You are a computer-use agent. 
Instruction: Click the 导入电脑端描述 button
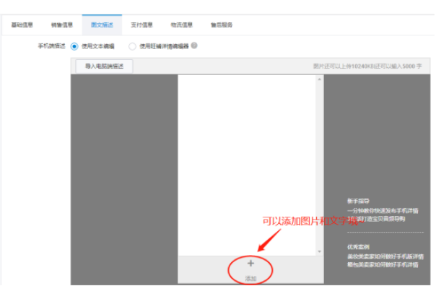click(104, 66)
